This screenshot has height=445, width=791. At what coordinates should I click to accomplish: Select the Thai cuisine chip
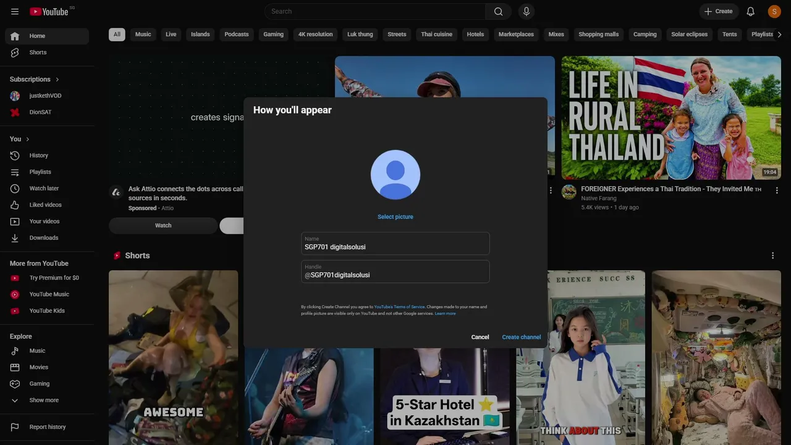437,35
